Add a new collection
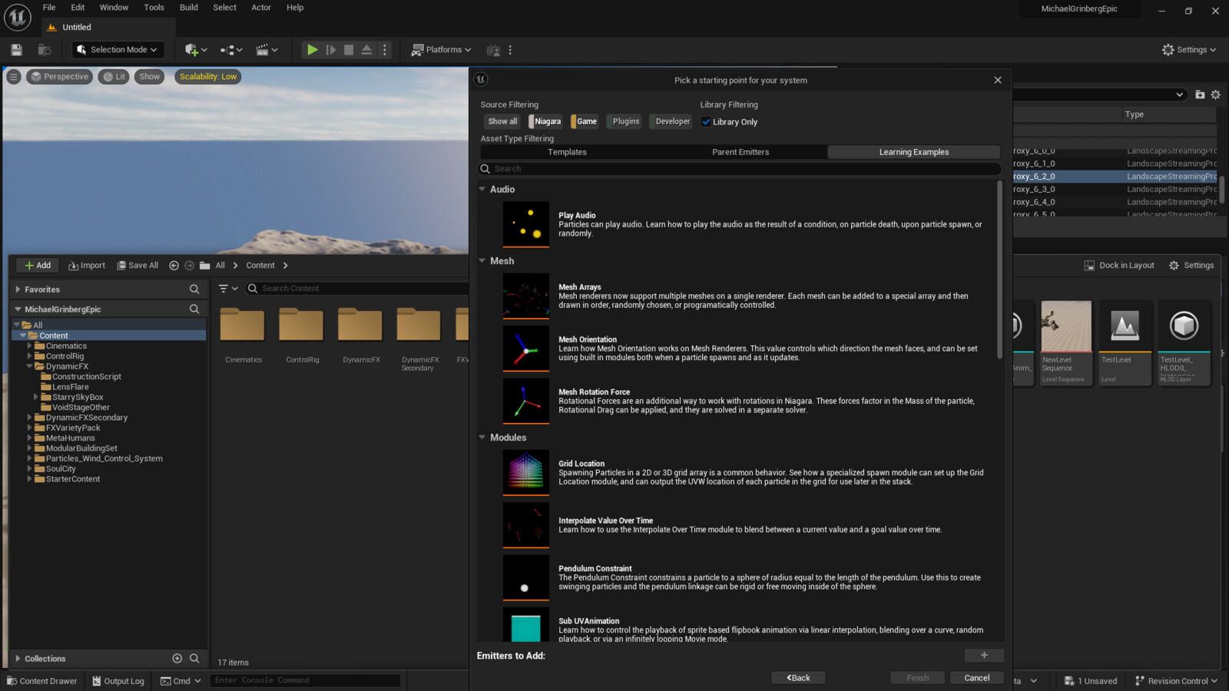The width and height of the screenshot is (1229, 691). [177, 659]
